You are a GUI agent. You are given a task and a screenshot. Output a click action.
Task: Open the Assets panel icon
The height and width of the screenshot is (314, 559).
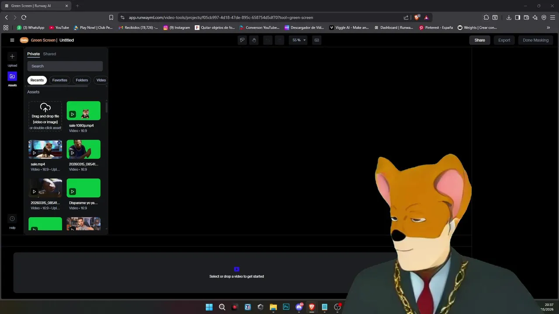tap(12, 76)
